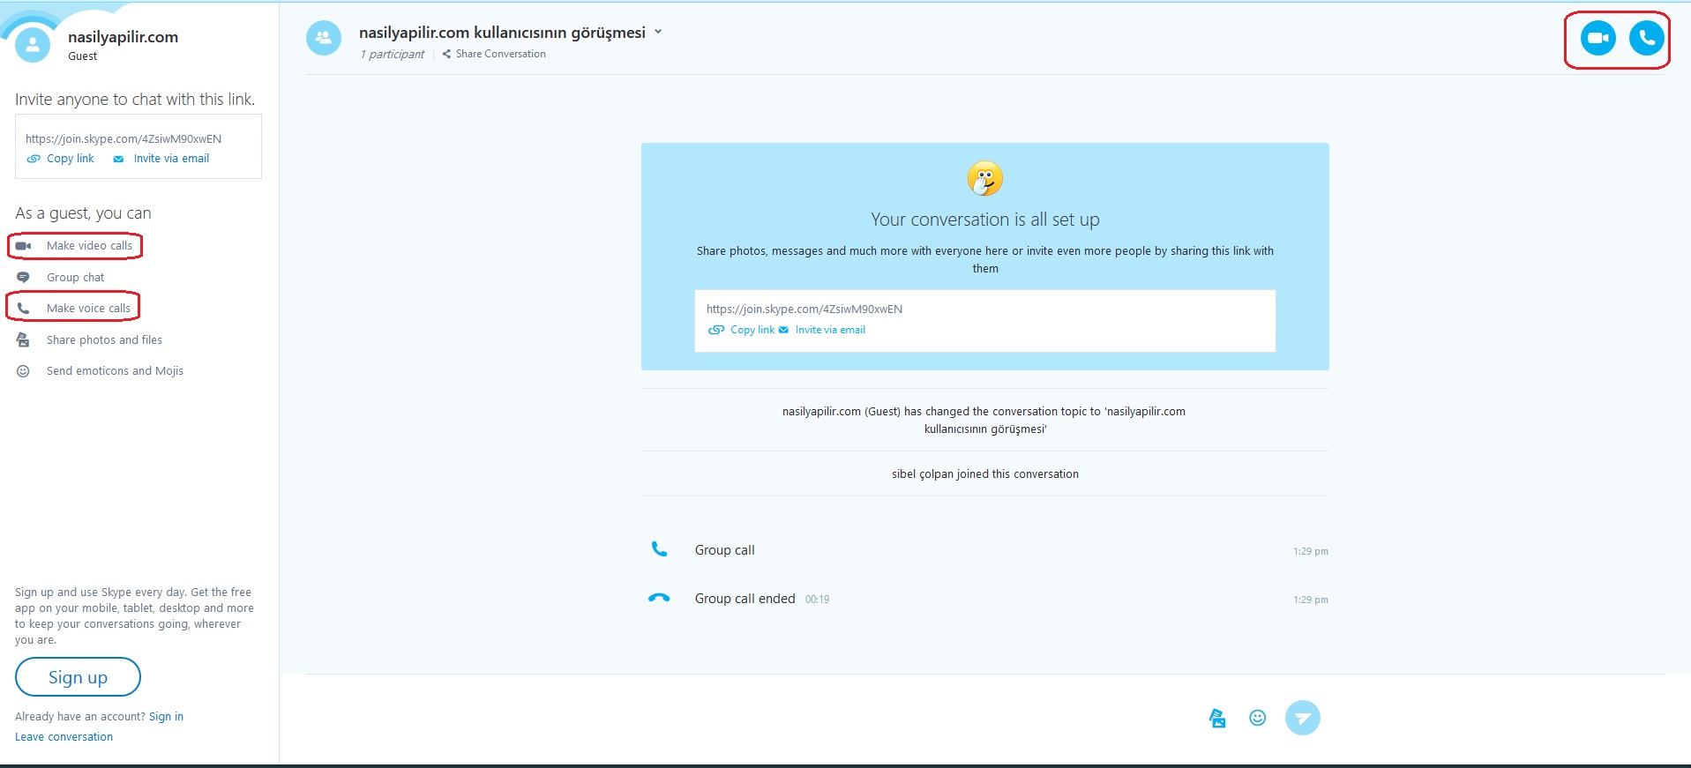Click the Group call ended message text

pyautogui.click(x=744, y=599)
